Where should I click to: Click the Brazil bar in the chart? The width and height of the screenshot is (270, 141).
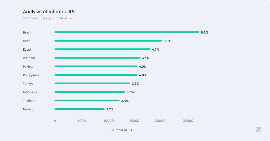pos(127,32)
